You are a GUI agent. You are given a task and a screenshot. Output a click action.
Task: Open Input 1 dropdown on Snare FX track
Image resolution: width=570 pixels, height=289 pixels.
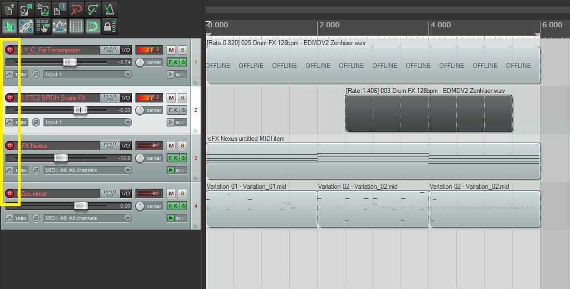tap(87, 123)
